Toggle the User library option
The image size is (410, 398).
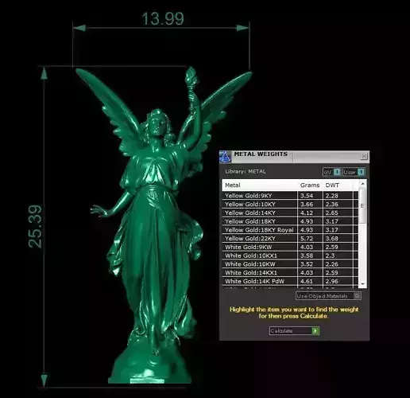click(354, 172)
